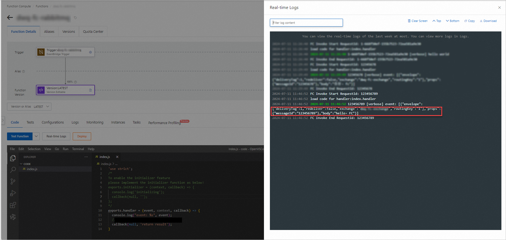Open trigger settings gear icon
Screen dimensions: 506x240
[90, 52]
